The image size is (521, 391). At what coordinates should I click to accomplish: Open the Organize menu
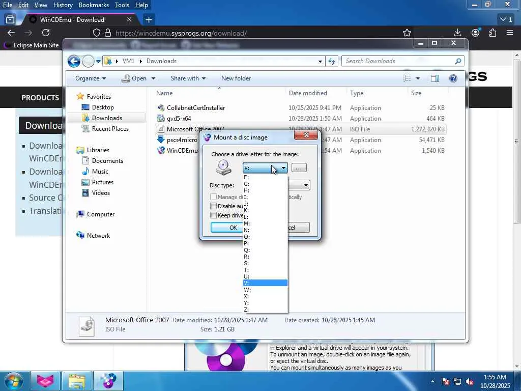pos(91,78)
